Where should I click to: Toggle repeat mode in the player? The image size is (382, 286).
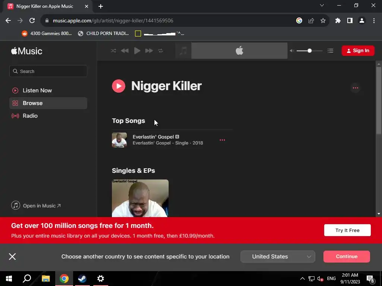(x=160, y=51)
